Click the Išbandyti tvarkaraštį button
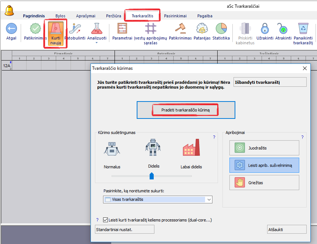The height and width of the screenshot is (244, 317). 269,82
